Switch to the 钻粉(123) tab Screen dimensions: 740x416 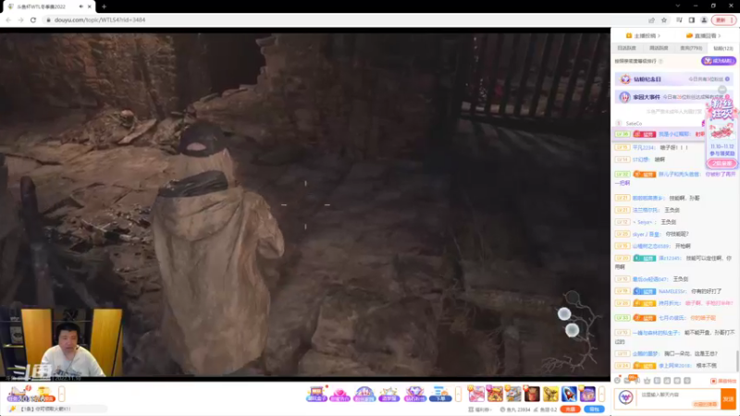(723, 48)
